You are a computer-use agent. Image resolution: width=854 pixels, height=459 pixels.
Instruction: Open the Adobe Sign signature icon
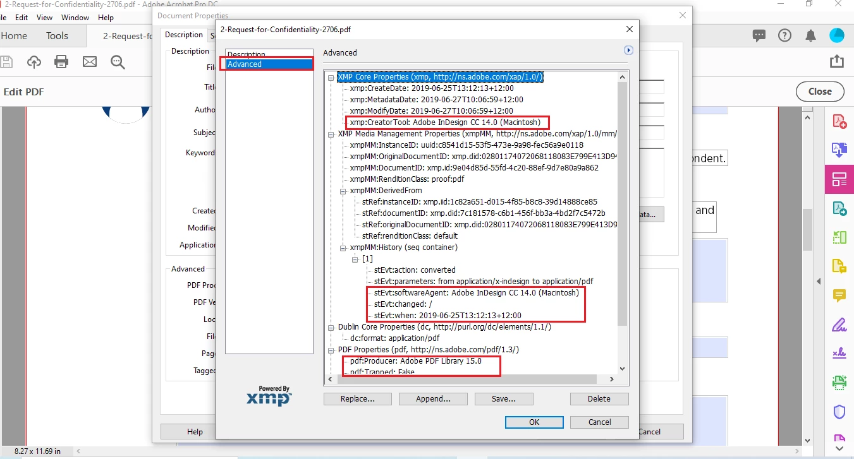click(839, 354)
